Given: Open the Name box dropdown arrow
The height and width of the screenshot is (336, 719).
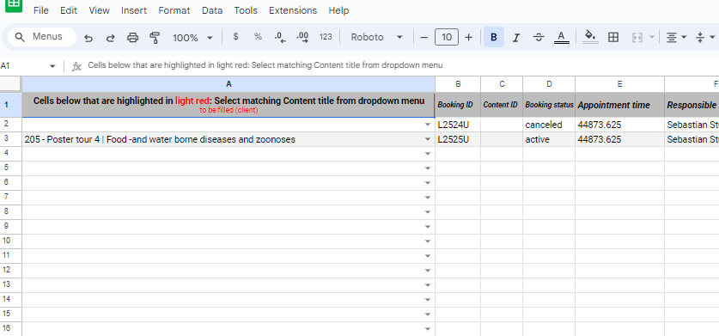Looking at the screenshot, I should pos(52,66).
